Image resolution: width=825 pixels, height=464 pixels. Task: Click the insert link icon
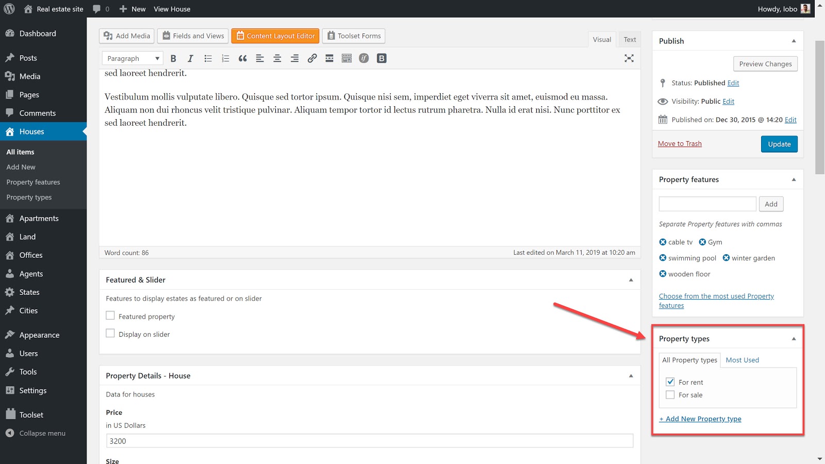(x=312, y=59)
